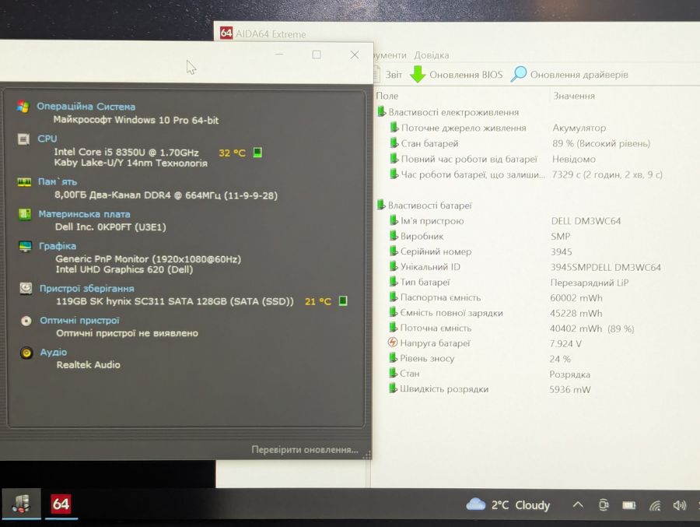Open the Операційна Система section
The height and width of the screenshot is (527, 700).
tap(86, 107)
